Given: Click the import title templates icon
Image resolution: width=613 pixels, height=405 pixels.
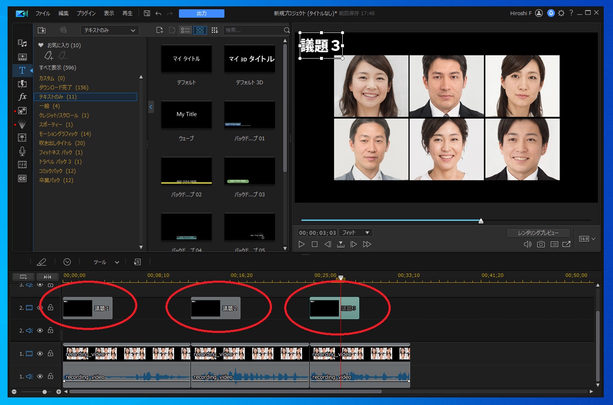Looking at the screenshot, I should (41, 30).
